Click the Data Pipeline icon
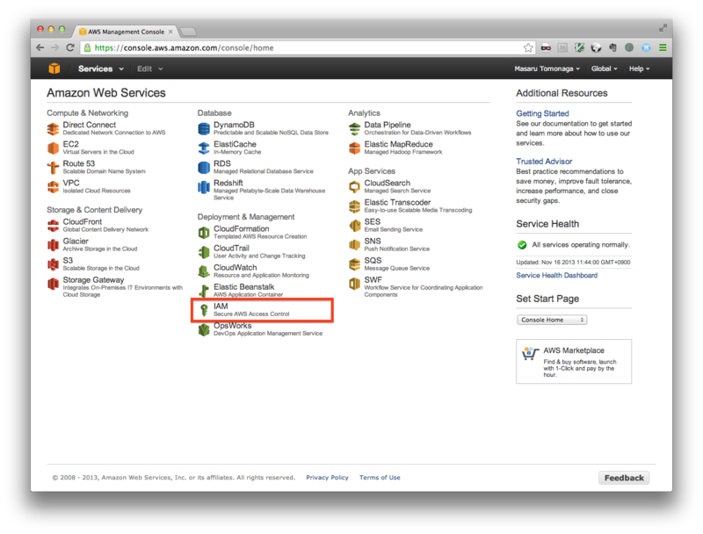This screenshot has width=703, height=534. [354, 129]
